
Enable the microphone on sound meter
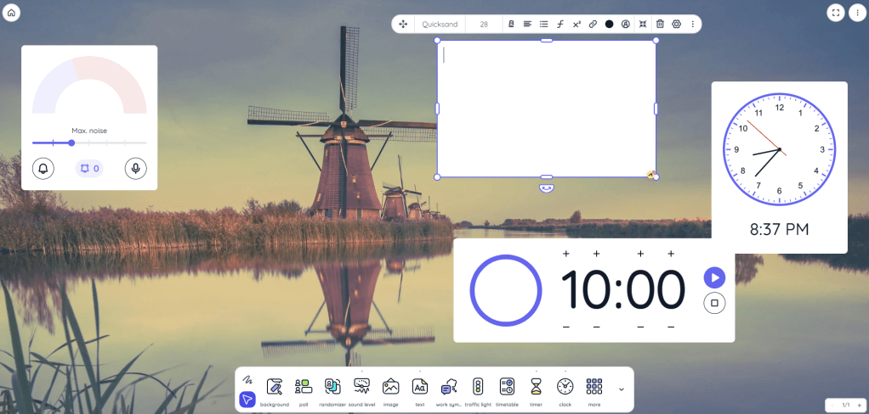(134, 168)
